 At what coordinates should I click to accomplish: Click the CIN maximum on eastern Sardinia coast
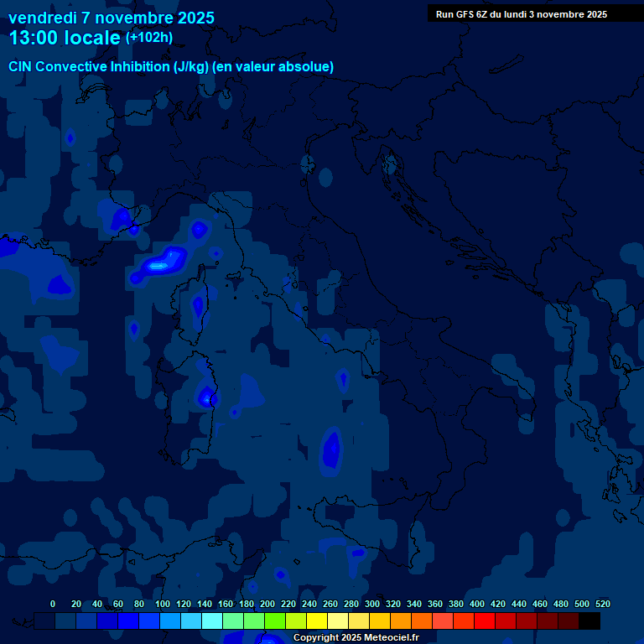[x=206, y=396]
